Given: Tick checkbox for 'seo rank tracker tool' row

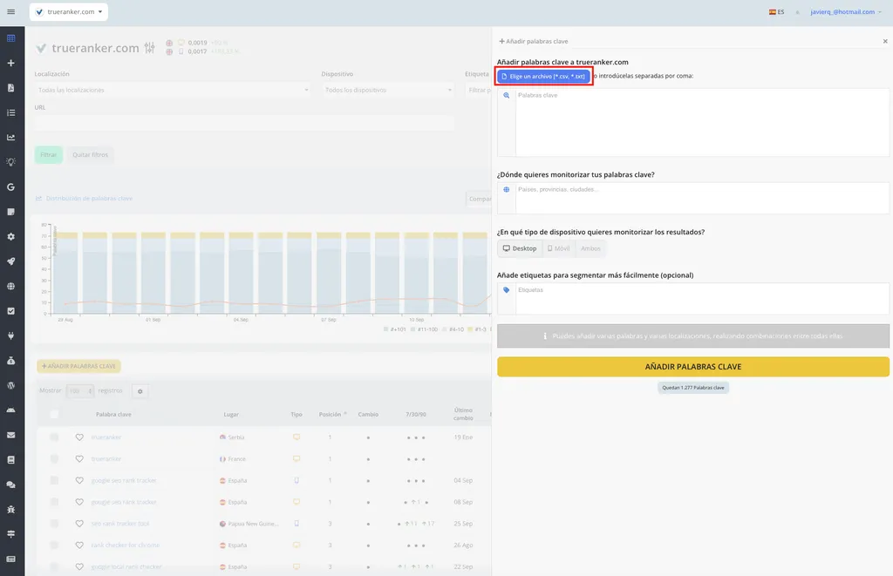Looking at the screenshot, I should pyautogui.click(x=54, y=524).
